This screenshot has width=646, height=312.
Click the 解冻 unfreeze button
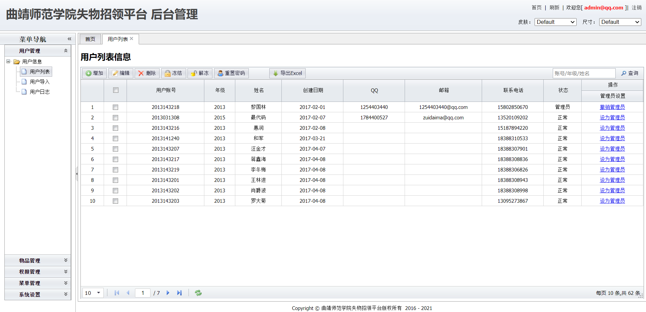tap(200, 73)
